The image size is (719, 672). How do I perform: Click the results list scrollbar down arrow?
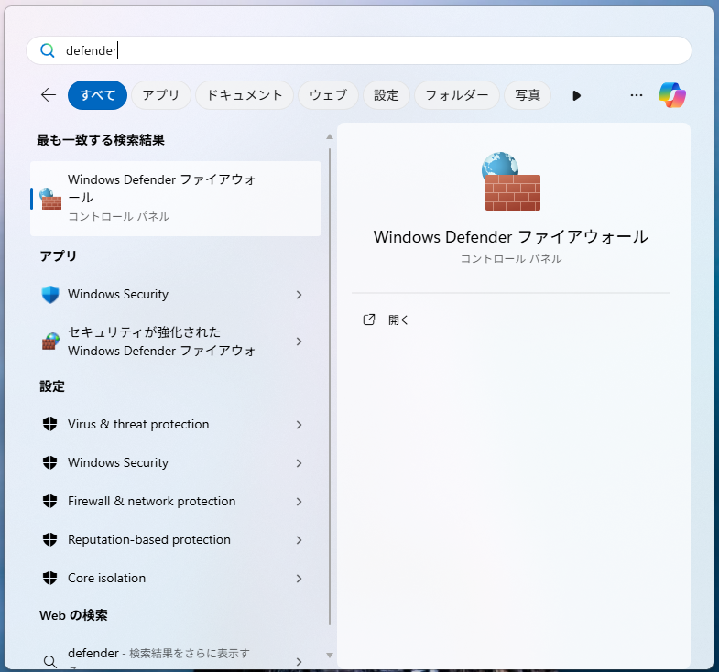click(x=329, y=656)
